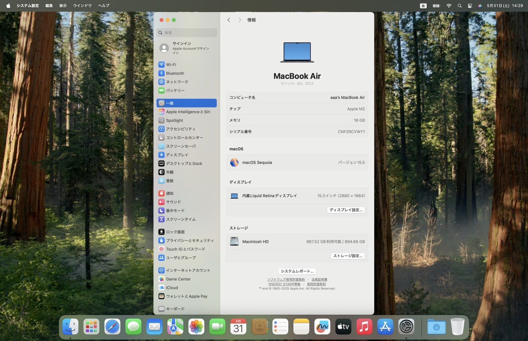Select 集中モード in sidebar

click(186, 211)
